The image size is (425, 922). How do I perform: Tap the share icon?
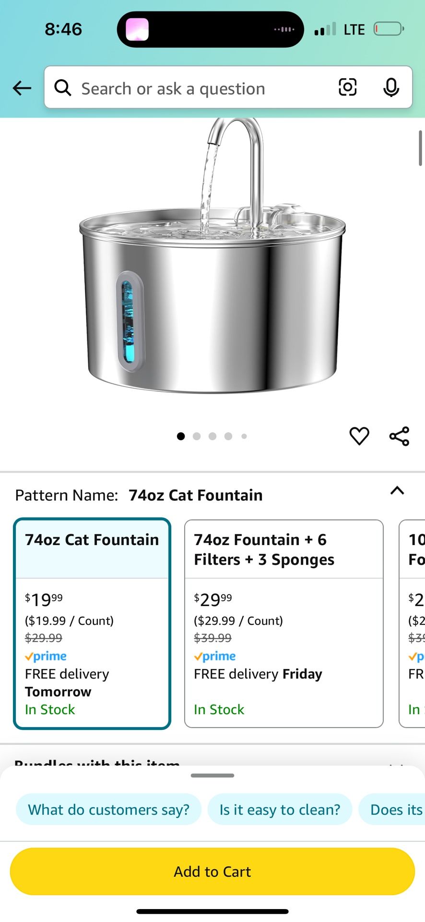coord(399,436)
